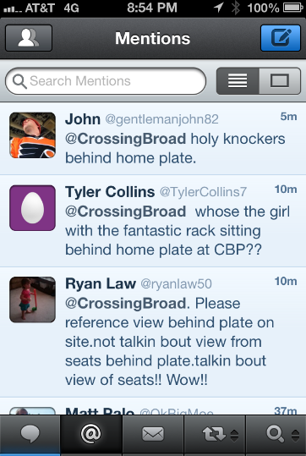
Task: Tap Tyler Collins' egg avatar
Action: point(33,208)
